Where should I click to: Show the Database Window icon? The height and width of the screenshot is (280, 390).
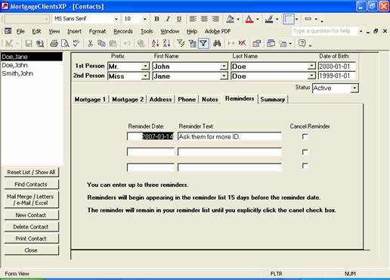click(271, 43)
